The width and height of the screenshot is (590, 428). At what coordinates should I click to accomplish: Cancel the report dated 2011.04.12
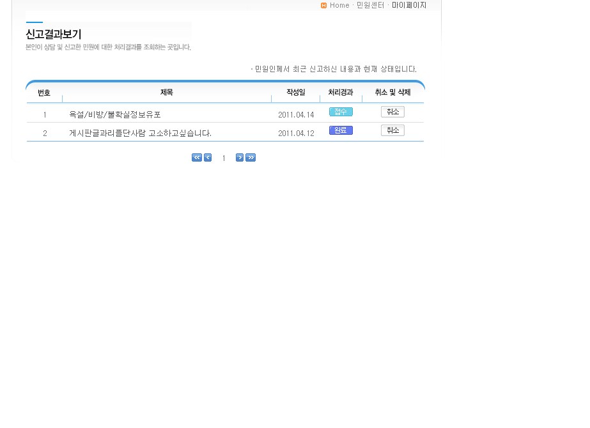[x=392, y=130]
